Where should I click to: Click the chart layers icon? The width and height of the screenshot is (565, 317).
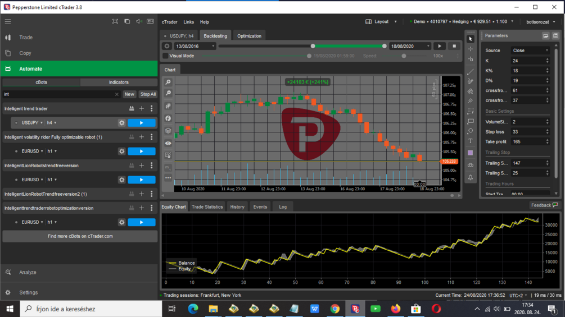(168, 131)
